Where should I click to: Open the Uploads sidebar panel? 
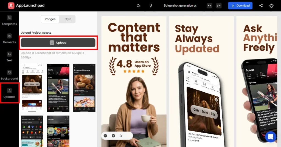pyautogui.click(x=9, y=93)
